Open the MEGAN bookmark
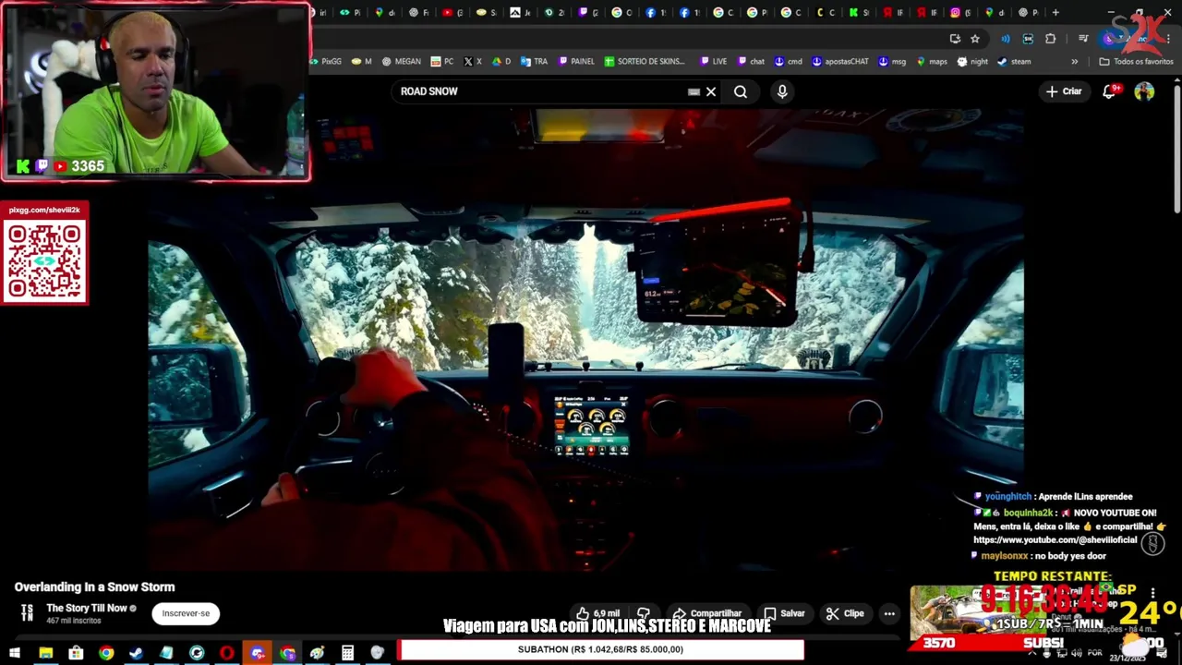This screenshot has width=1182, height=665. coord(401,61)
